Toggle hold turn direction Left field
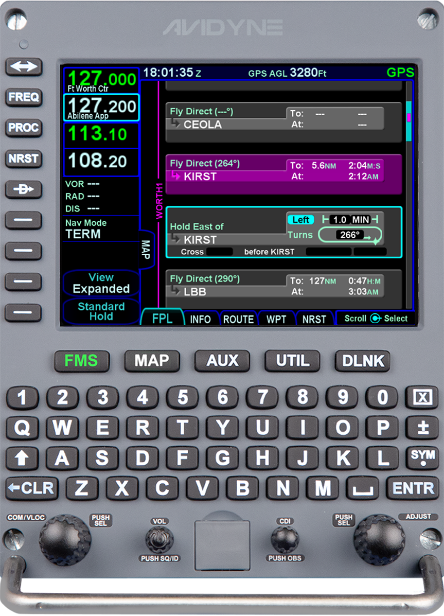Viewport: 444px width, 616px height. point(300,220)
